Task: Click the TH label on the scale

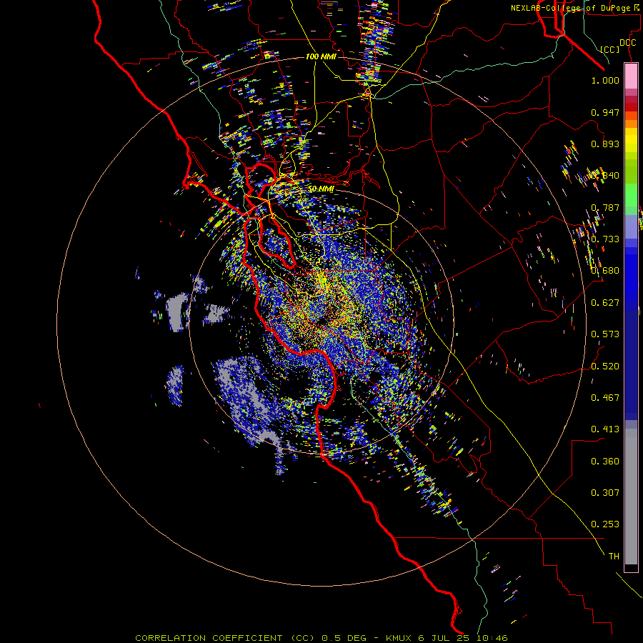Action: click(614, 557)
